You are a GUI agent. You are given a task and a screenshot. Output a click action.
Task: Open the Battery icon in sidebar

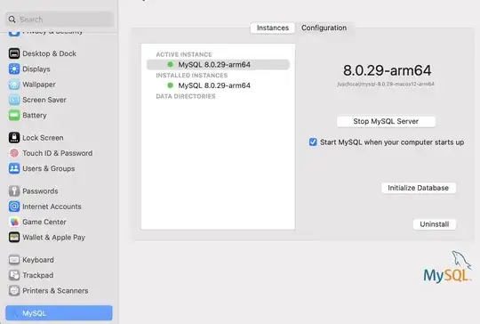click(14, 115)
